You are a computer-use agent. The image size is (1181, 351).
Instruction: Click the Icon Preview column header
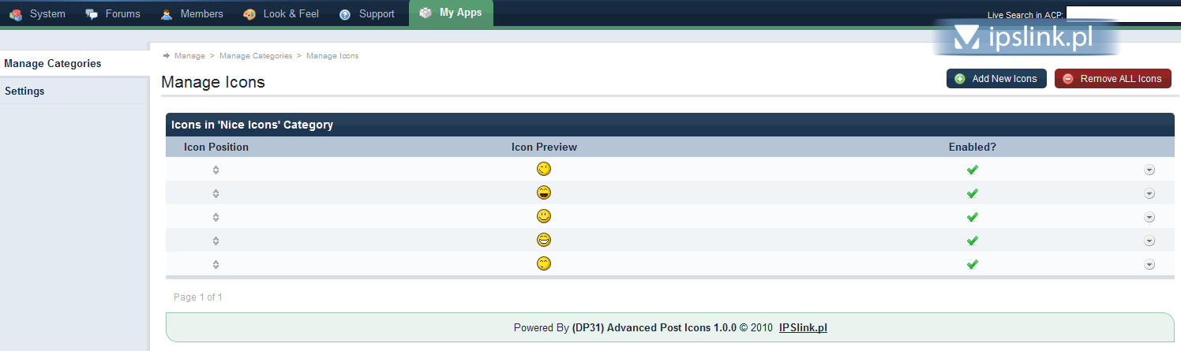coord(544,147)
